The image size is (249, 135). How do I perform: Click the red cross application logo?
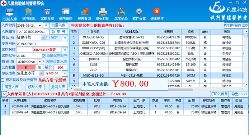pos(3,3)
